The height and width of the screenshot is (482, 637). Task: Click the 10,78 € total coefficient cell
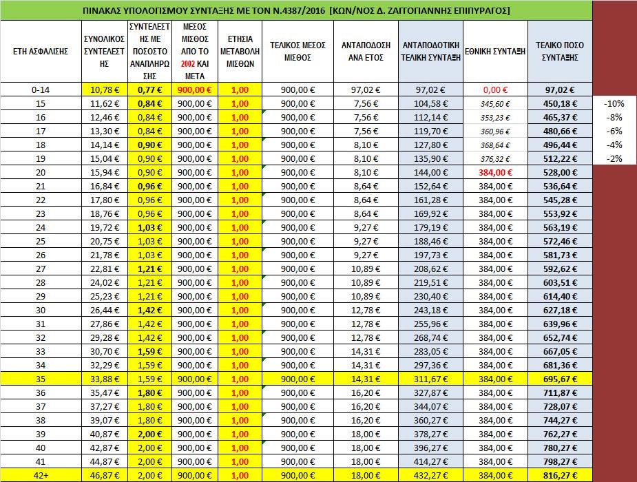[103, 90]
